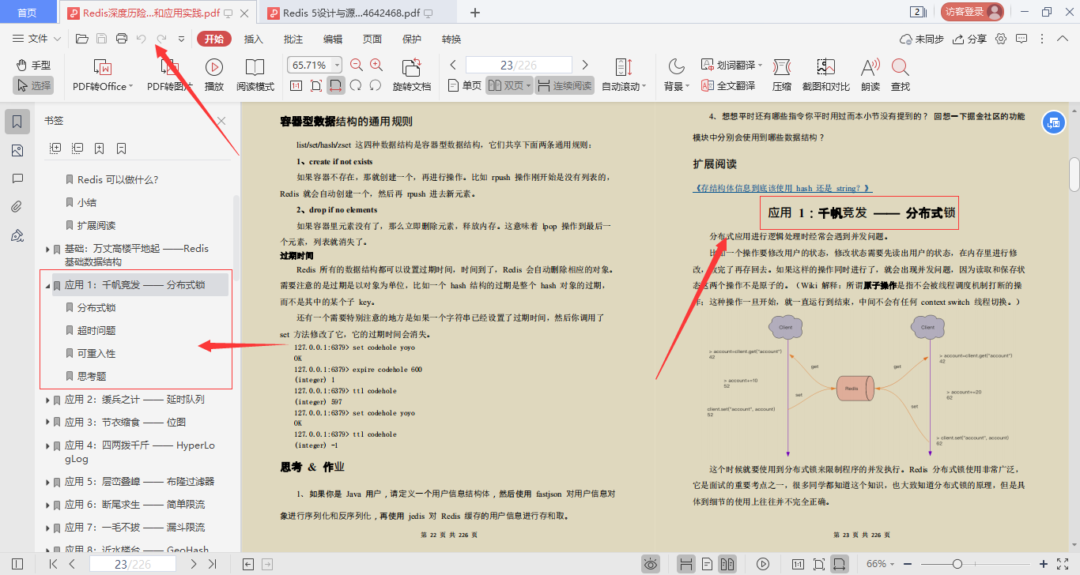Screen dimensions: 1080x575
Task: Toggle status bar double page icon
Action: 727,564
